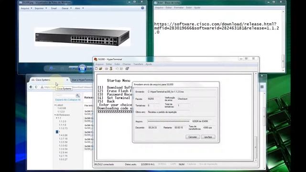
Task: Click the Send icon in HyperTerminal toolbar
Action: pos(117,69)
